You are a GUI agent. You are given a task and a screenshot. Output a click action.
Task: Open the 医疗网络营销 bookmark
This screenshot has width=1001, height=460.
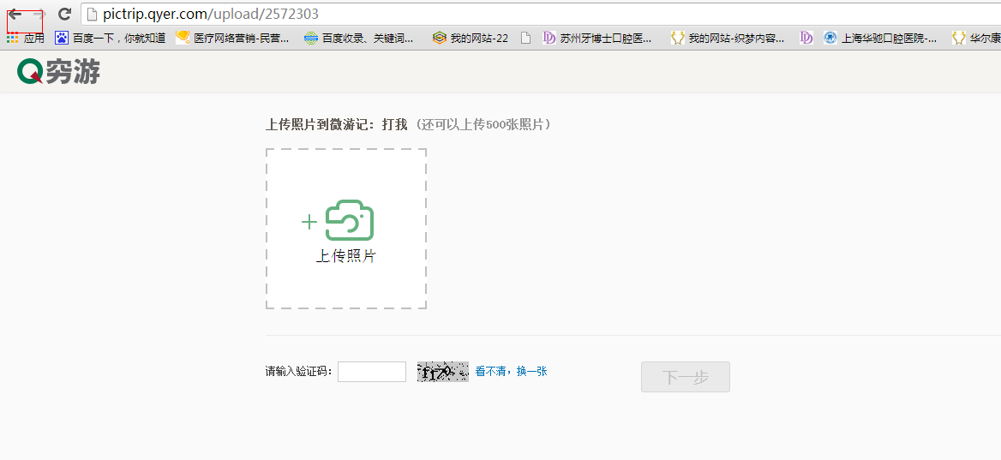click(x=232, y=38)
